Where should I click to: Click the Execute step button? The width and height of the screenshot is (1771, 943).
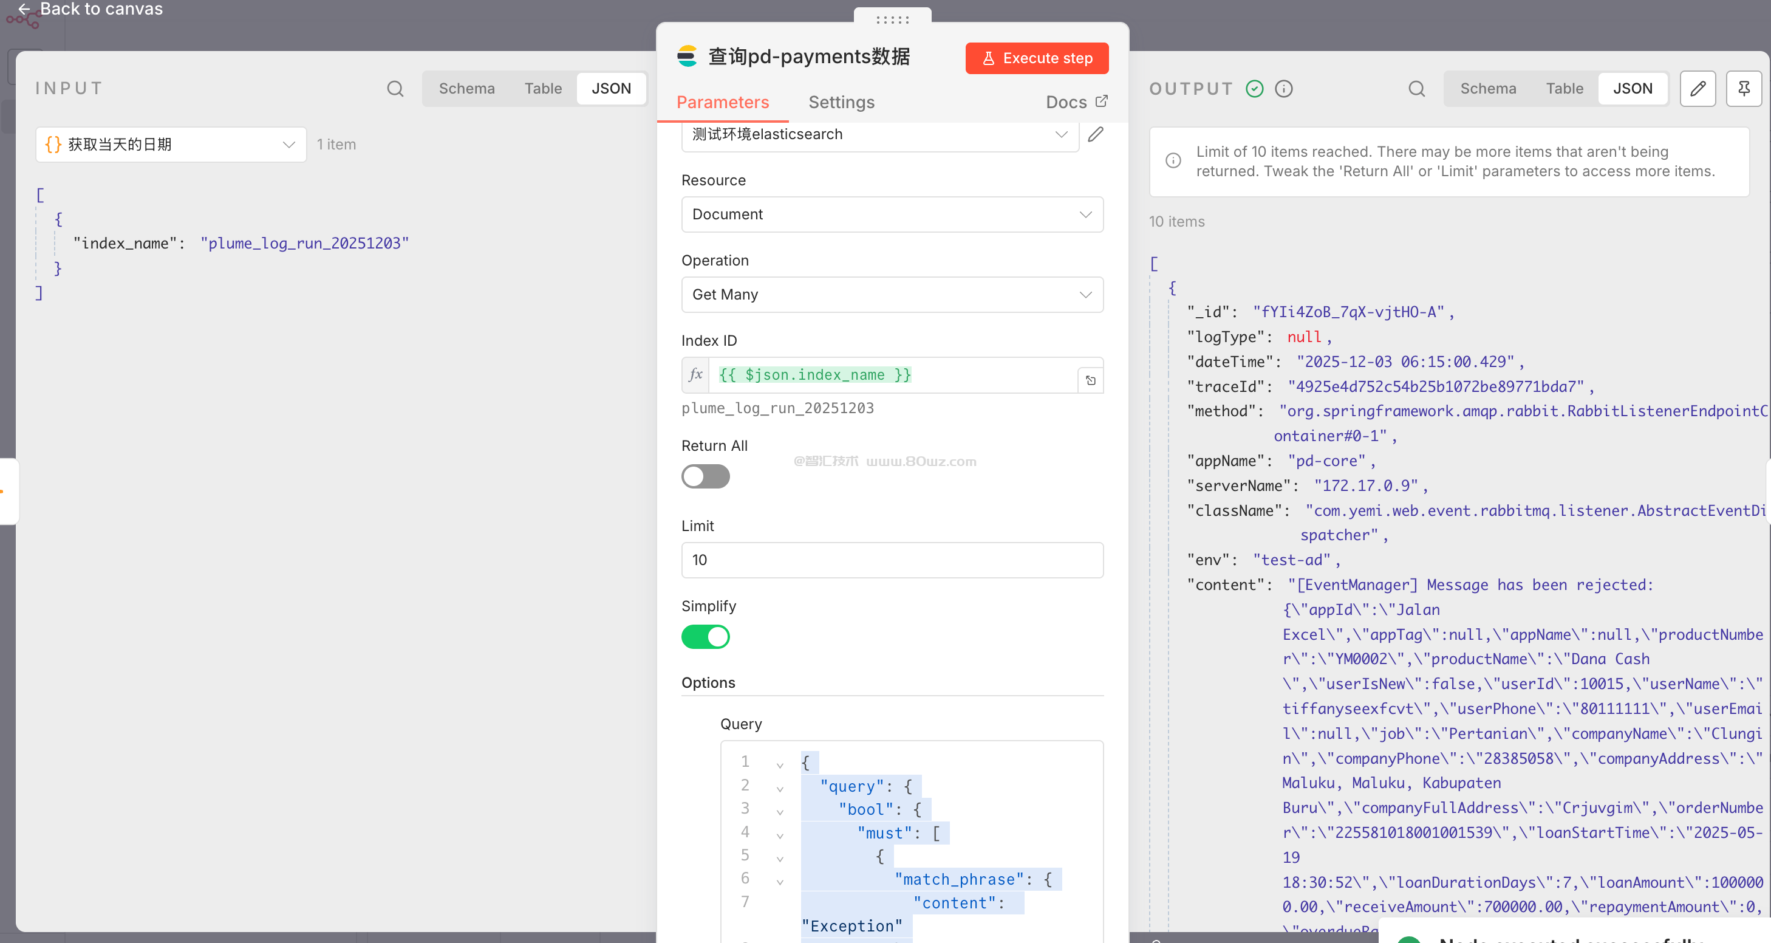point(1036,58)
